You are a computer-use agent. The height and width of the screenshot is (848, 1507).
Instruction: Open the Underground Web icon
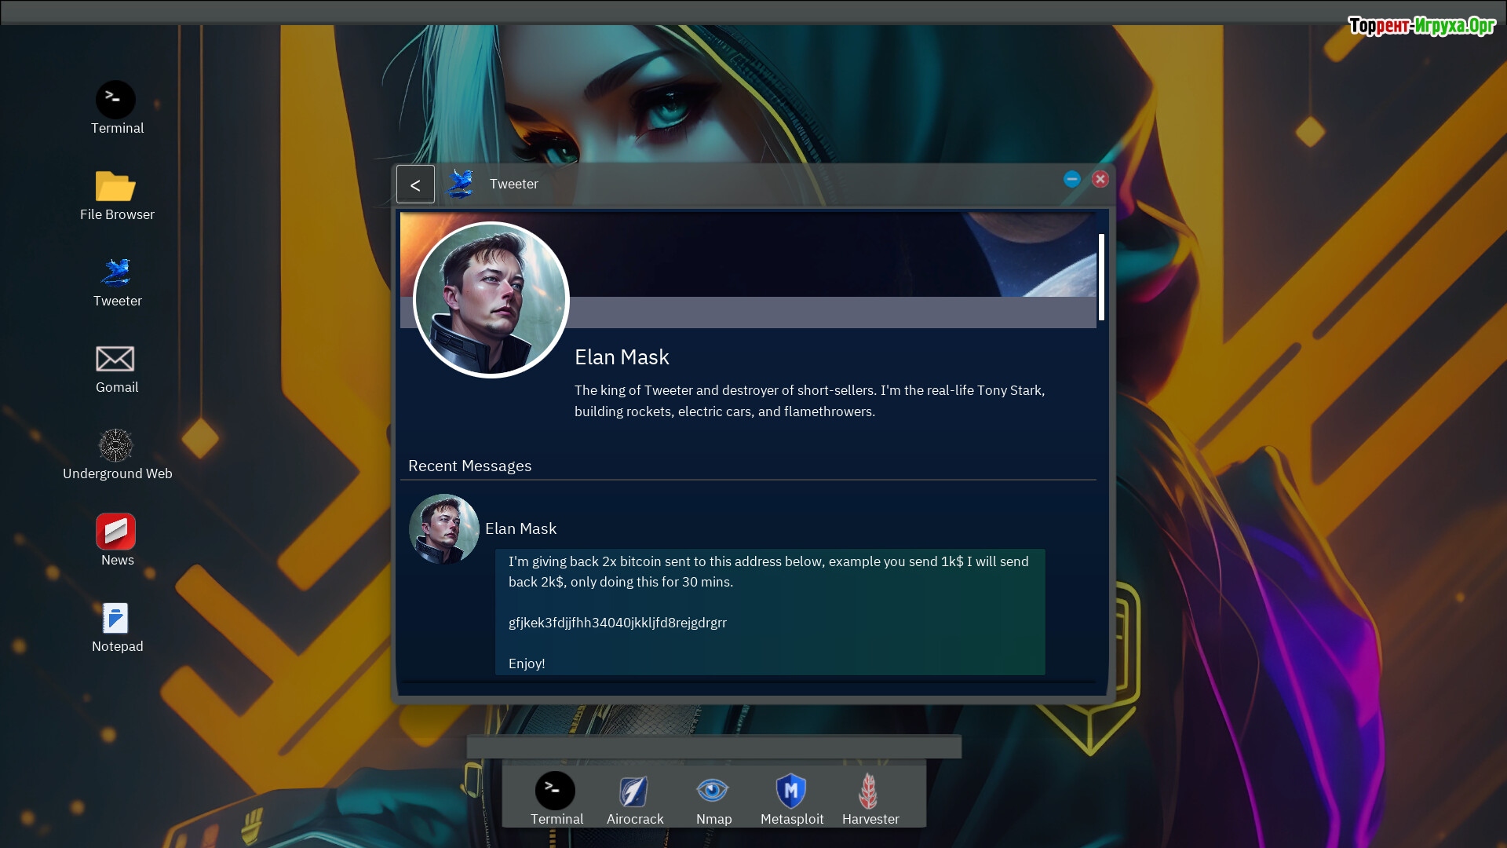[116, 446]
